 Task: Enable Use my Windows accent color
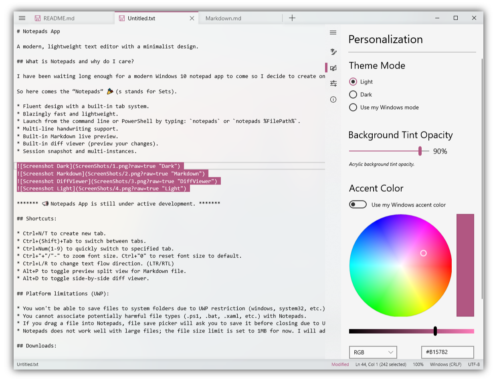(358, 204)
